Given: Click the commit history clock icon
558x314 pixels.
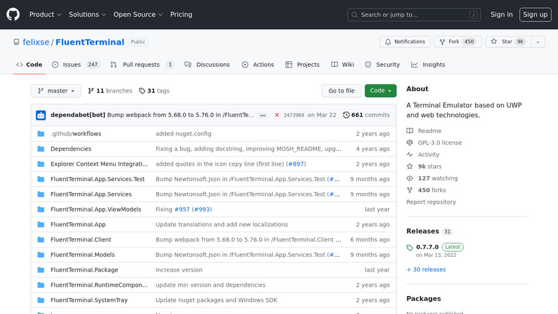Looking at the screenshot, I should [346, 115].
